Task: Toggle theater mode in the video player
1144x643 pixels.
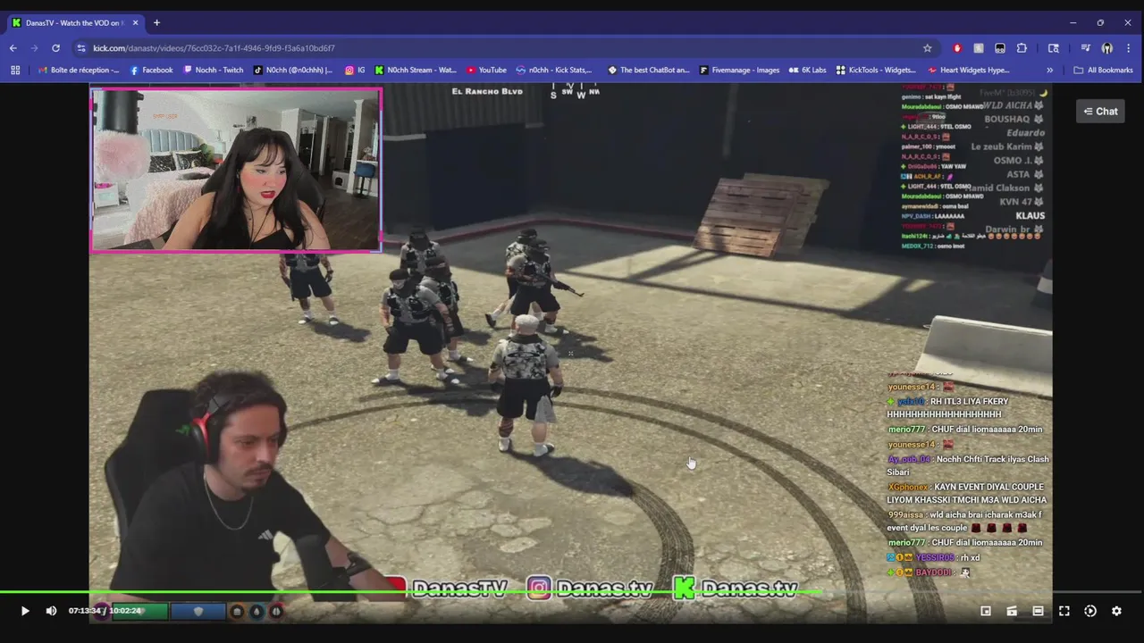Action: tap(1038, 611)
